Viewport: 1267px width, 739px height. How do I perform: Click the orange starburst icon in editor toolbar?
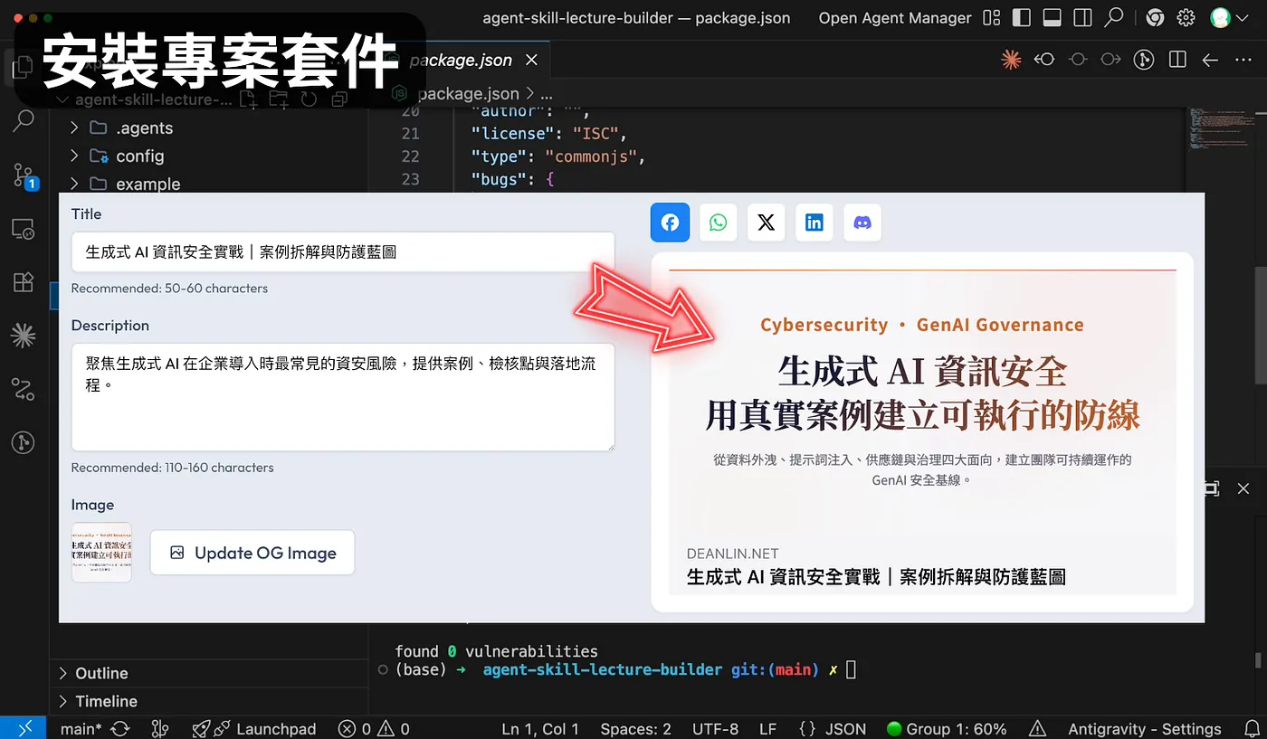1011,60
